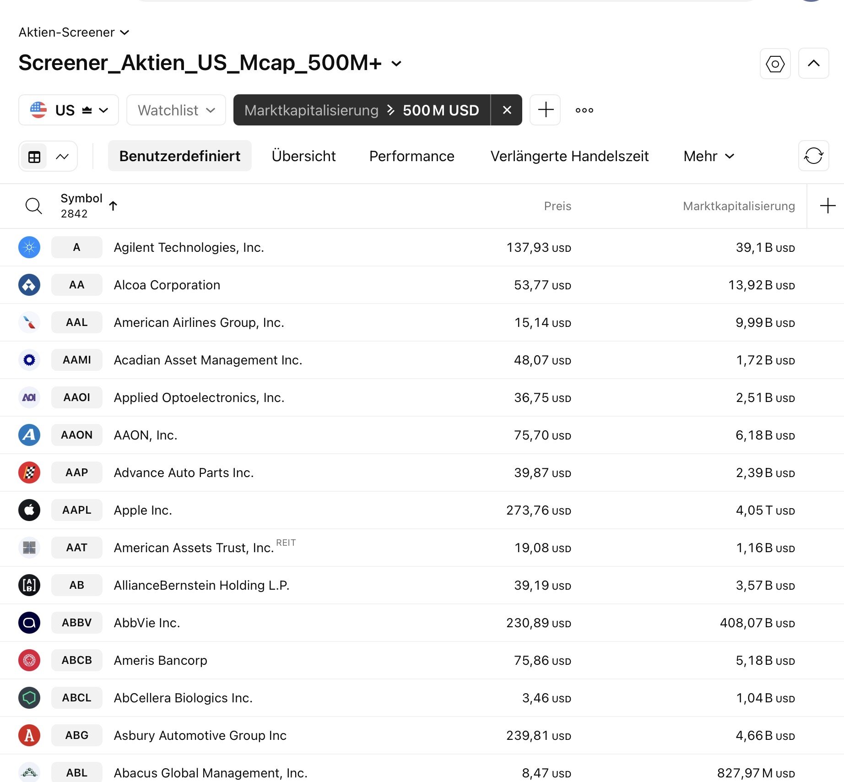The height and width of the screenshot is (782, 844).
Task: Switch to chart view layout
Action: (62, 157)
